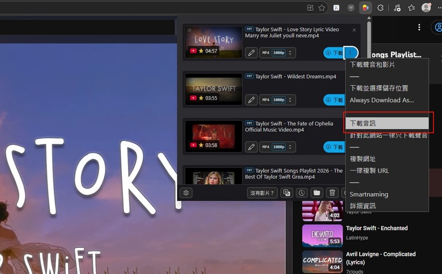Click the Songs Playlist 2026 thumbnail in list
This screenshot has width=442, height=274.
[214, 176]
